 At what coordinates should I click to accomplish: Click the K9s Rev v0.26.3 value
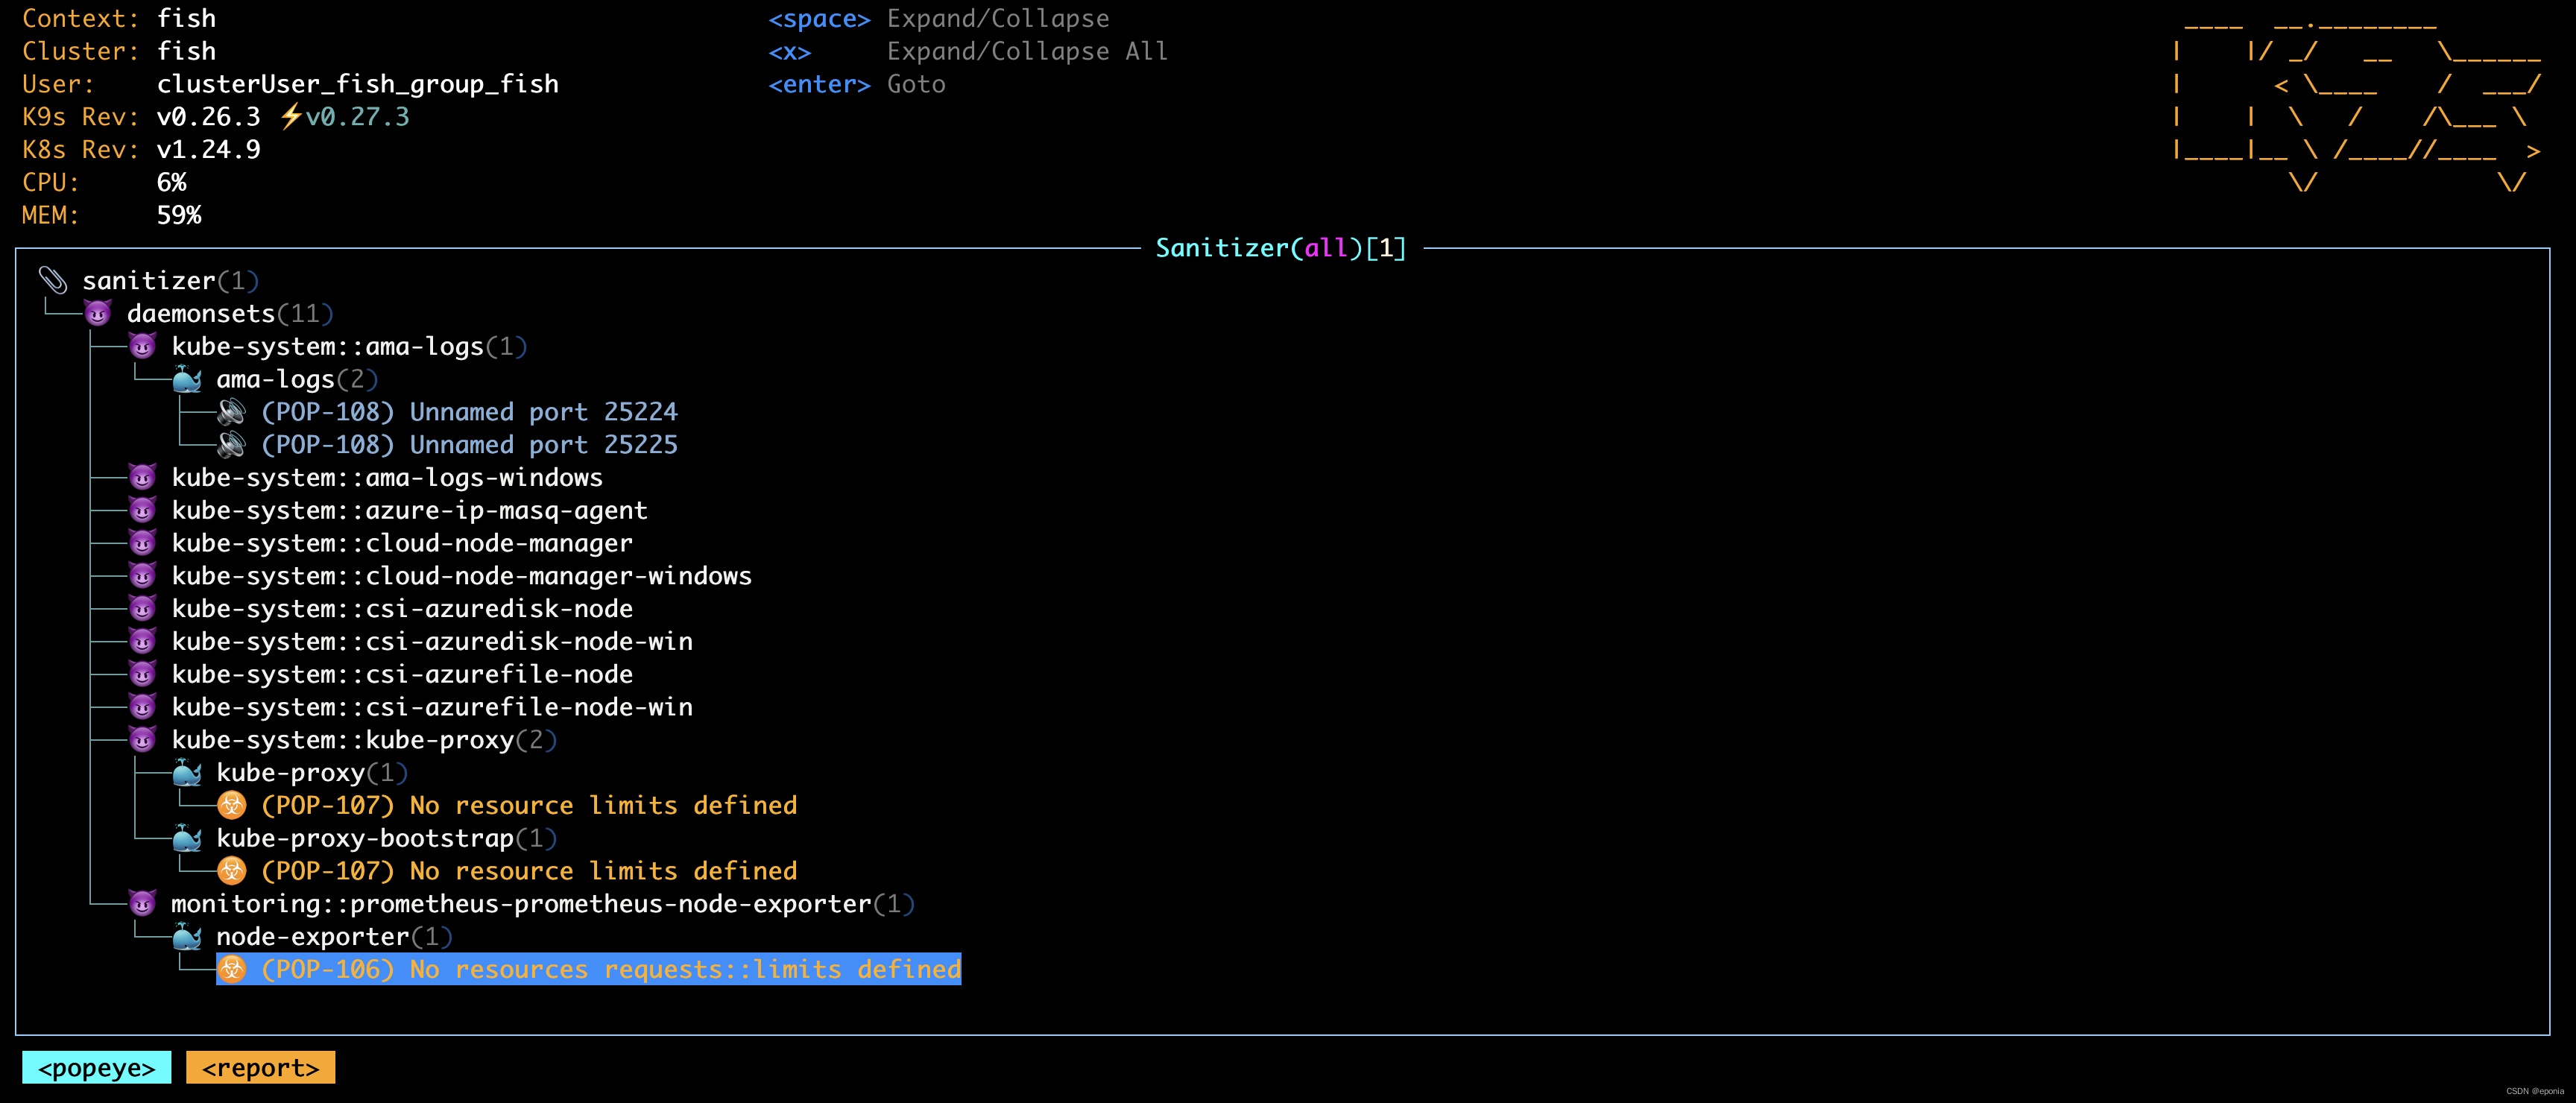point(208,117)
